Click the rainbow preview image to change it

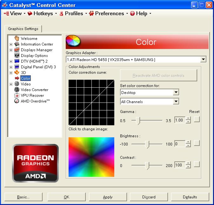pos(91,157)
